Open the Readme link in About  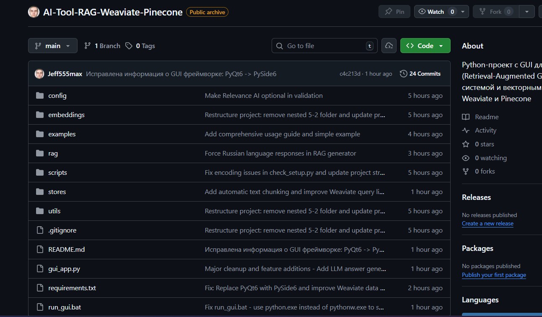pyautogui.click(x=486, y=117)
